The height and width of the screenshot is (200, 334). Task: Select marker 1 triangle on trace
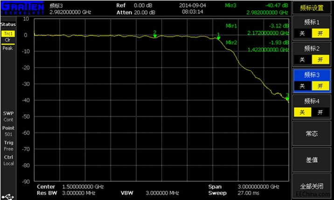point(219,38)
